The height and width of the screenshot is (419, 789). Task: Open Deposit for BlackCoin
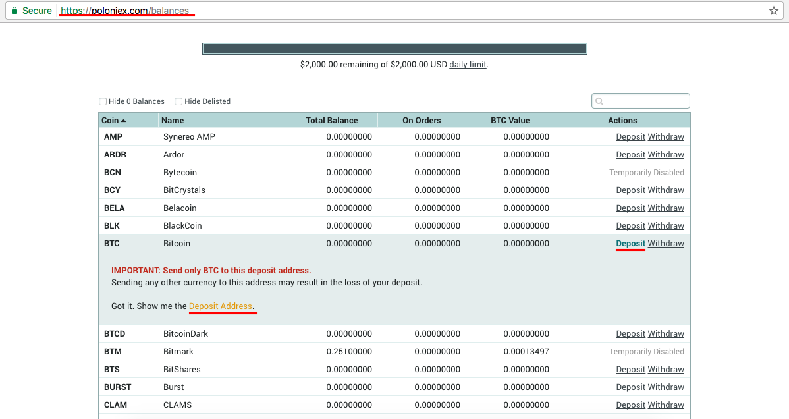click(x=630, y=225)
